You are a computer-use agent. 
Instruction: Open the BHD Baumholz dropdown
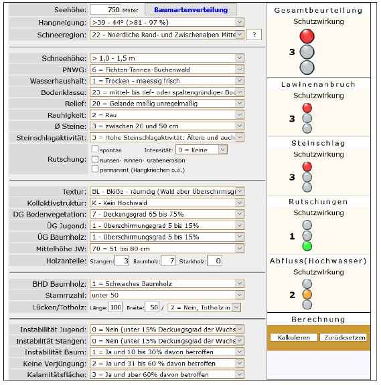[167, 283]
